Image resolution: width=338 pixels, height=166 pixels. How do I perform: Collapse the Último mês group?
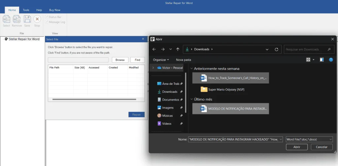(192, 99)
